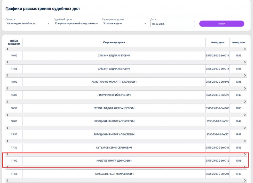Click right scroll arrow below the 17:30 КУТВАРОВ row
253x183 pixels.
point(245,154)
